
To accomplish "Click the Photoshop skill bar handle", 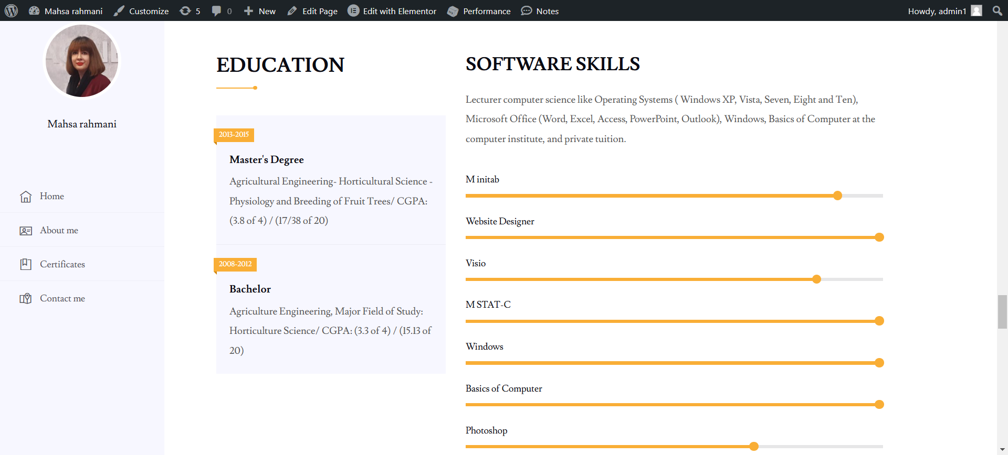I will (x=754, y=447).
